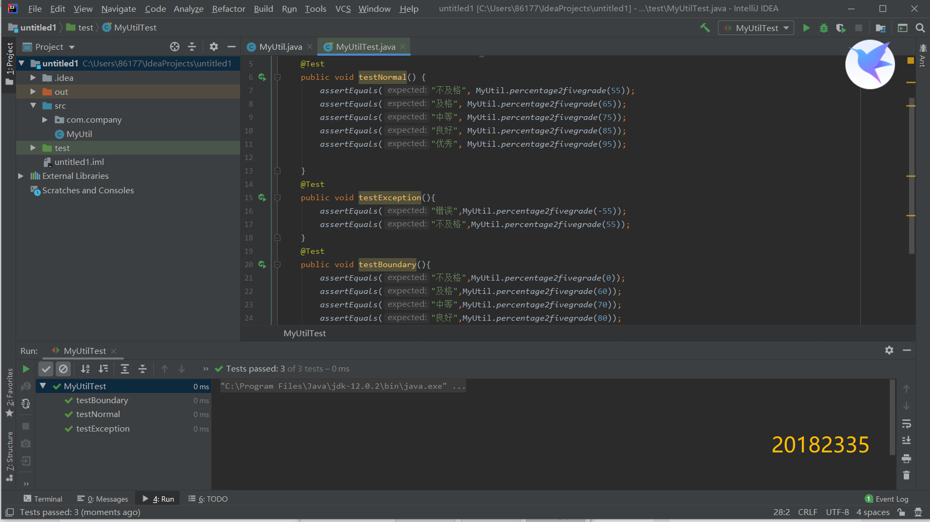Image resolution: width=930 pixels, height=522 pixels.
Task: Open the Terminal tool window
Action: (x=43, y=499)
